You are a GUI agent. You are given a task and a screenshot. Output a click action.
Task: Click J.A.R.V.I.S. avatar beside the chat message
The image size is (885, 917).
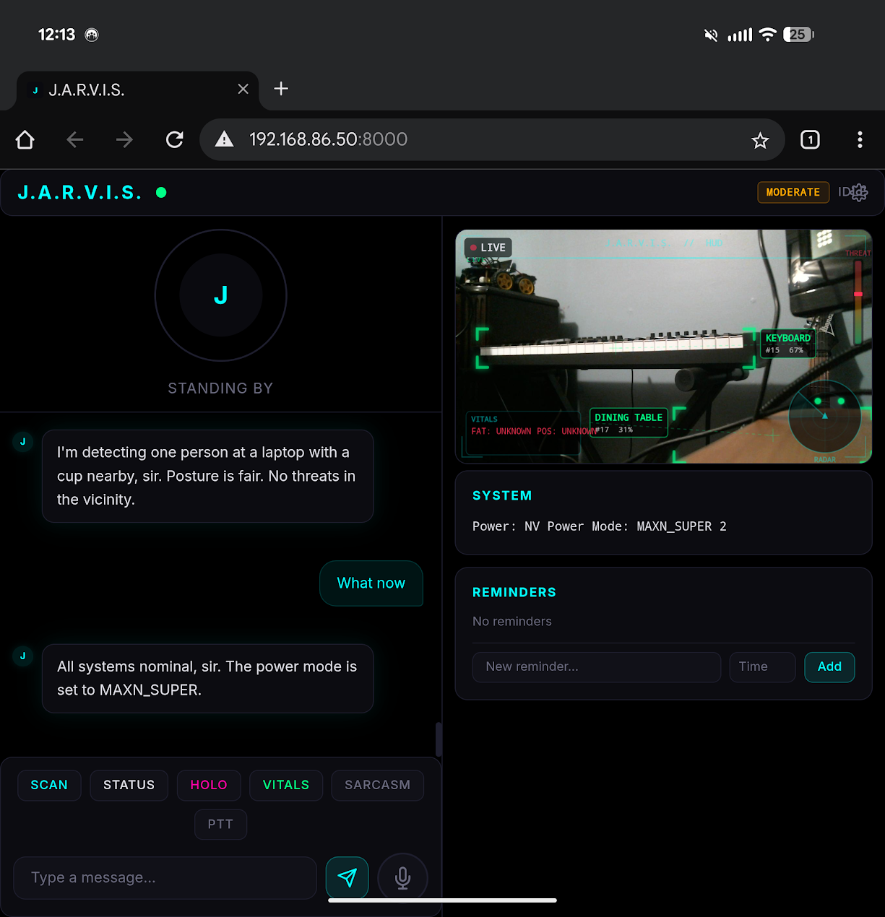22,441
